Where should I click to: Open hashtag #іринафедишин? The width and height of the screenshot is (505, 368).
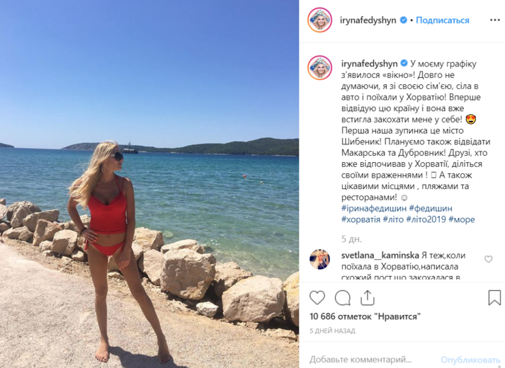pos(373,209)
